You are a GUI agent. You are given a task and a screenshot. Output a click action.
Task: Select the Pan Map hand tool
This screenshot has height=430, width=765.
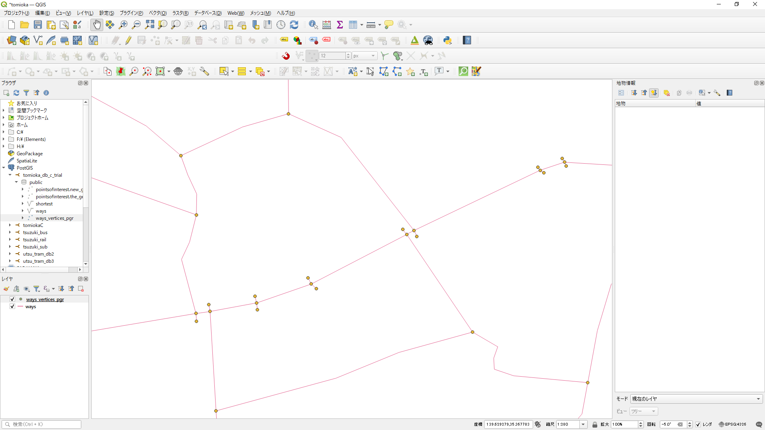[97, 25]
